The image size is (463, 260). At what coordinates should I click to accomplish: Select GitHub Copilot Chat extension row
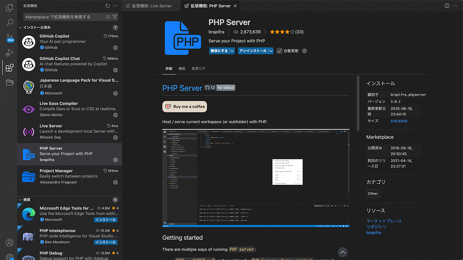coord(69,64)
